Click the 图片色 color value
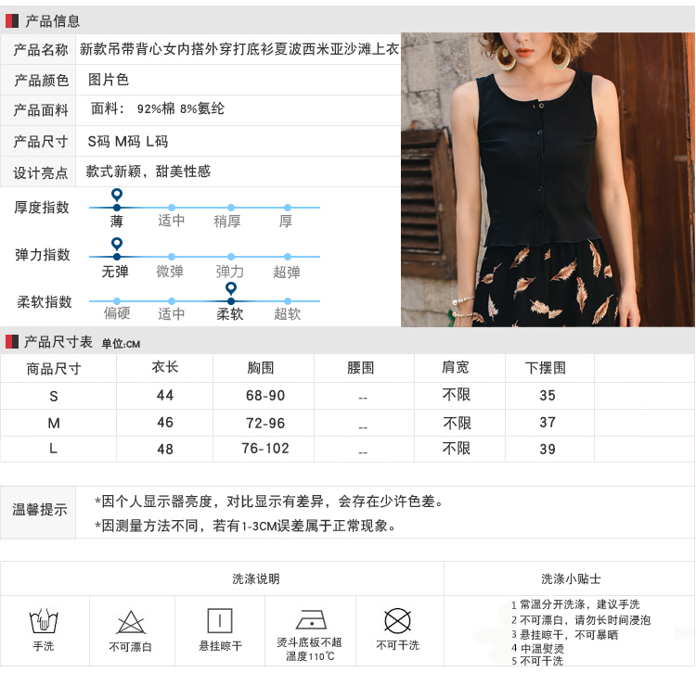The image size is (696, 673). [x=109, y=80]
